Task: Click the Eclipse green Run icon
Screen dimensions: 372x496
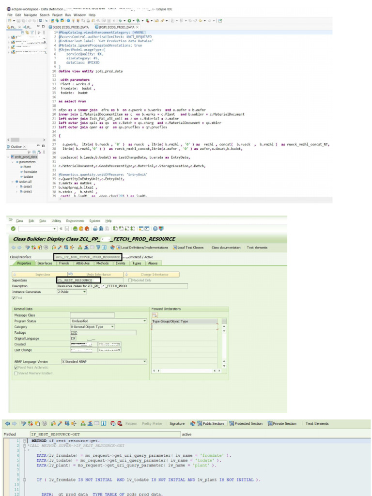Action: tap(129, 21)
